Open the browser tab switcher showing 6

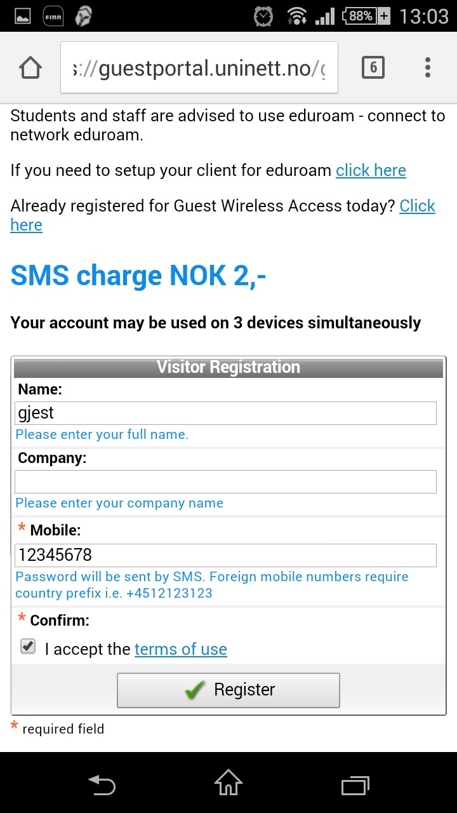tap(373, 67)
